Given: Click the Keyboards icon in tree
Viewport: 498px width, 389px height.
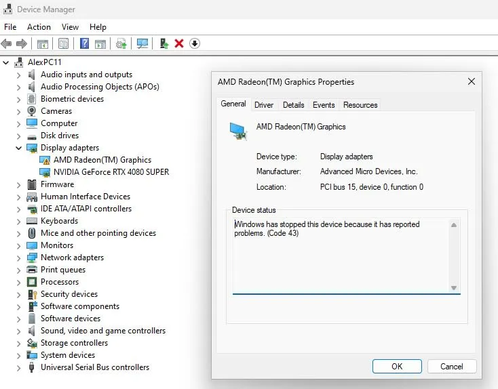Looking at the screenshot, I should pos(32,221).
